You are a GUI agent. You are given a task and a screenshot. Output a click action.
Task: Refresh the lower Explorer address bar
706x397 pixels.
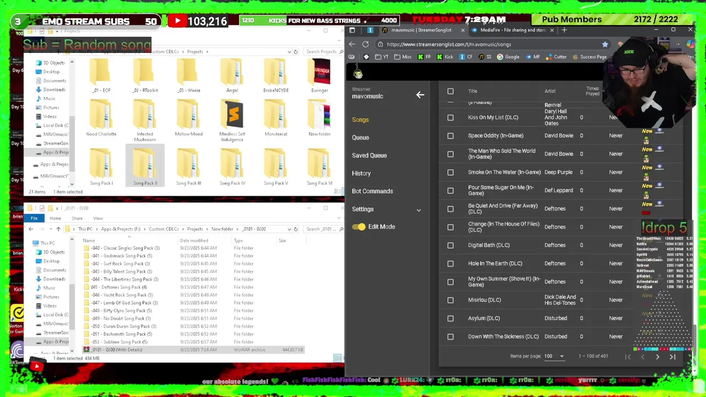(296, 229)
